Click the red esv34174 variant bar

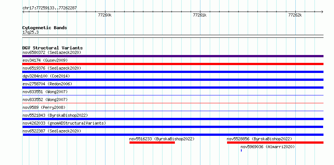tap(173, 64)
